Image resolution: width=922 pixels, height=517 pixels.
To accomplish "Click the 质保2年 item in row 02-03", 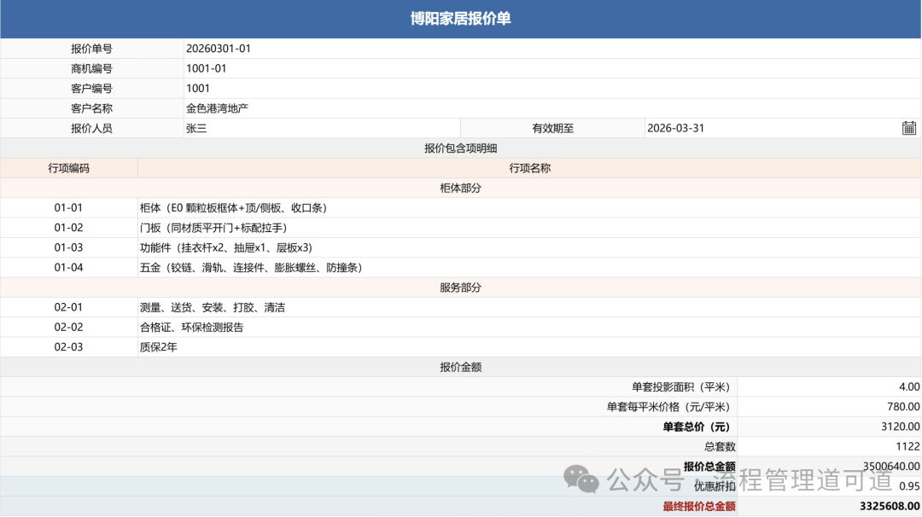I will pyautogui.click(x=159, y=347).
